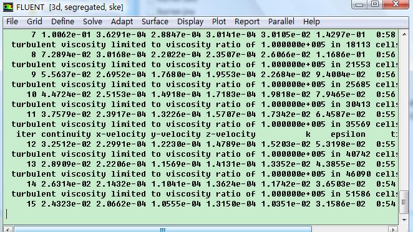
Task: Click cell count 46090 in viscosity warning
Action: pyautogui.click(x=358, y=174)
